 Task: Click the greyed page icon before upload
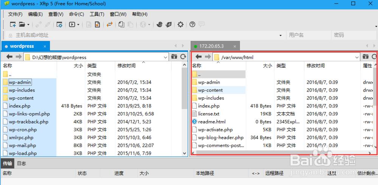[x=88, y=24]
